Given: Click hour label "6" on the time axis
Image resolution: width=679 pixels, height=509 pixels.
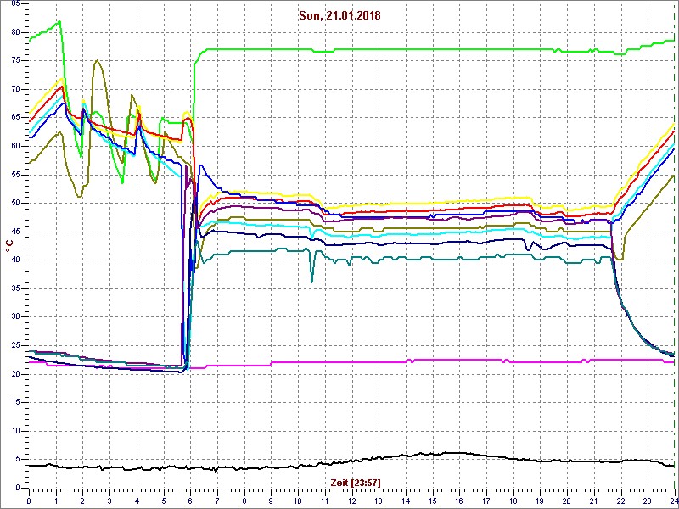Looking at the screenshot, I should [x=190, y=500].
